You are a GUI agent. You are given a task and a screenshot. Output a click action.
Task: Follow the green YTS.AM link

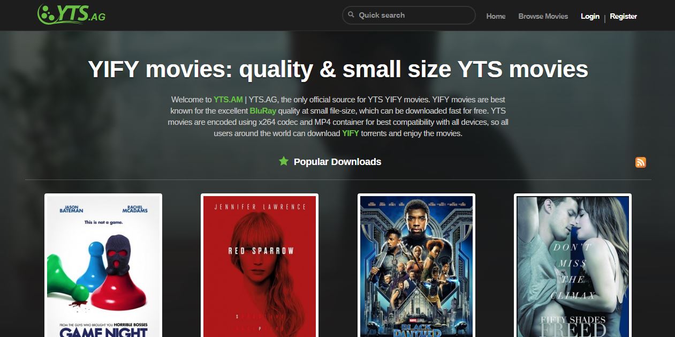click(228, 100)
